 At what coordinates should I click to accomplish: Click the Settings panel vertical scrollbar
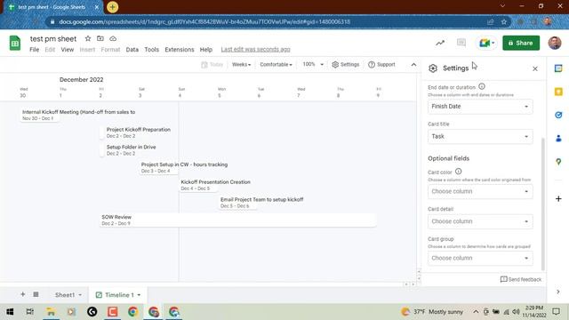[543, 204]
